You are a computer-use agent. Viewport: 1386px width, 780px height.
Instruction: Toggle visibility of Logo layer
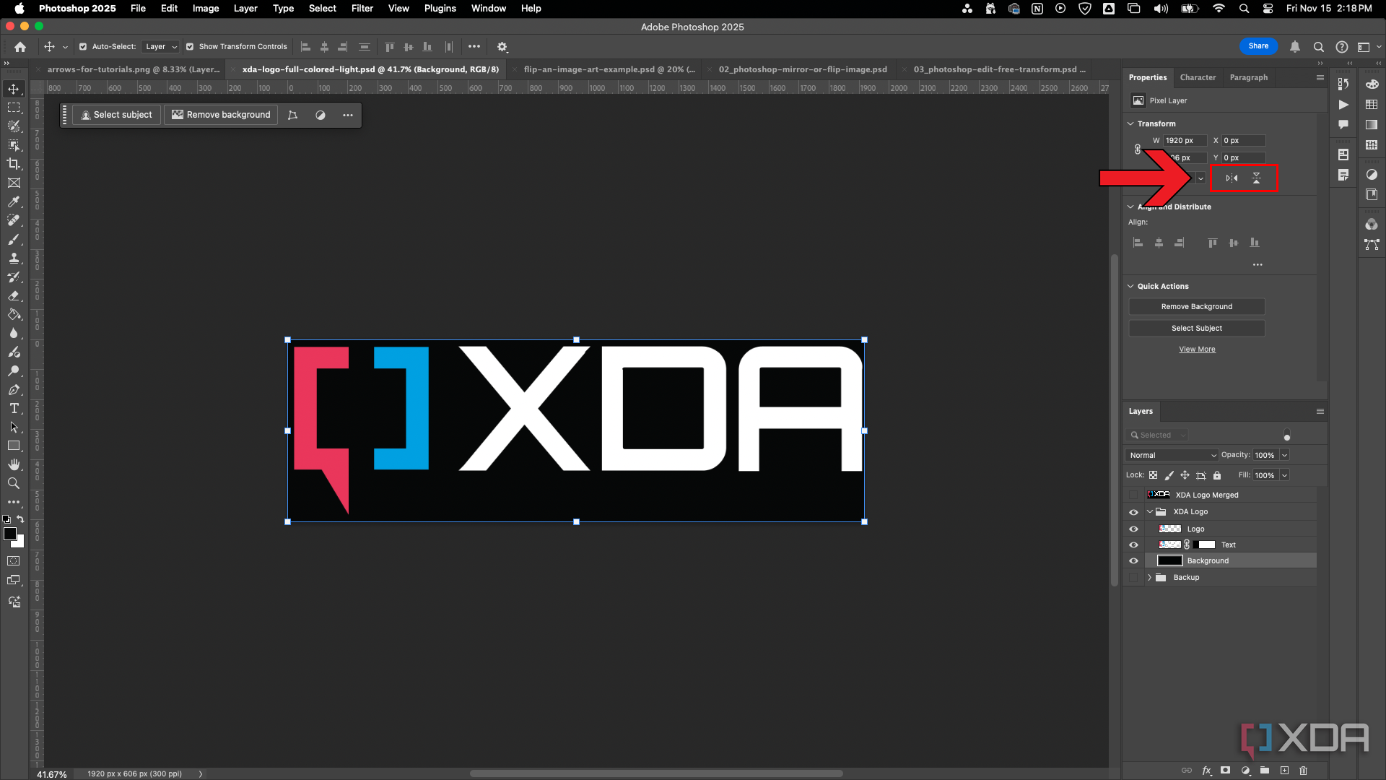(1134, 528)
